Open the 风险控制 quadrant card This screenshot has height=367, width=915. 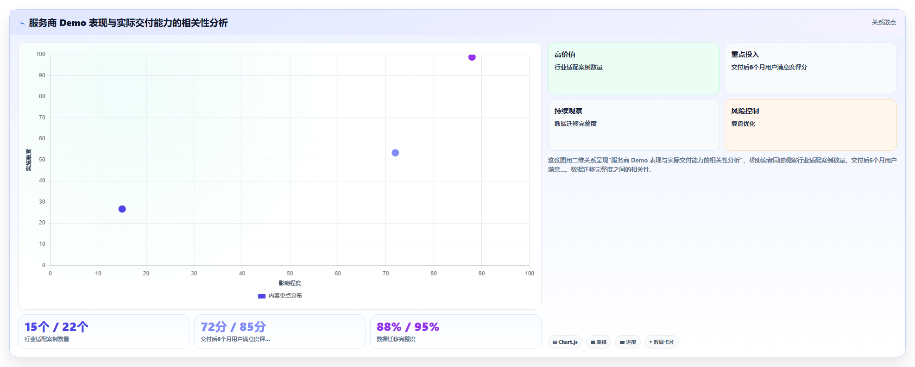click(810, 125)
